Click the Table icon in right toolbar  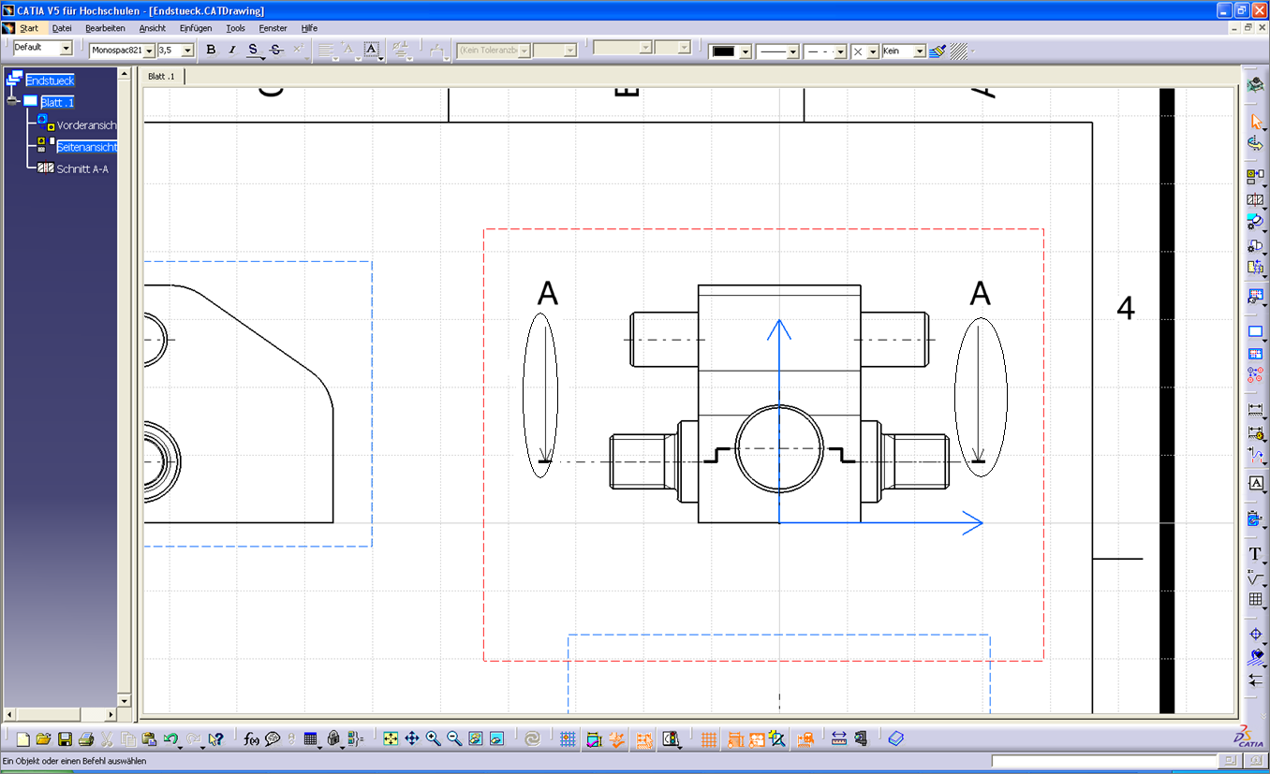1256,600
